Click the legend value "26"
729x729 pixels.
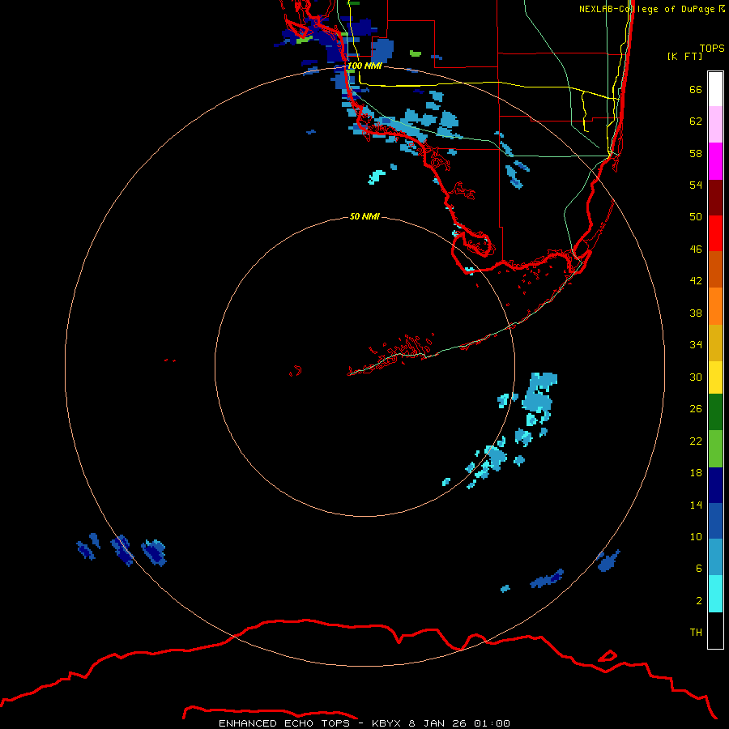click(696, 409)
